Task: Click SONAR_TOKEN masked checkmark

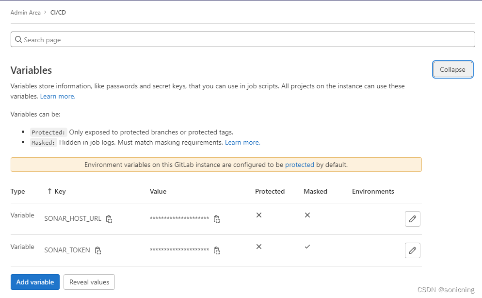Action: (307, 247)
